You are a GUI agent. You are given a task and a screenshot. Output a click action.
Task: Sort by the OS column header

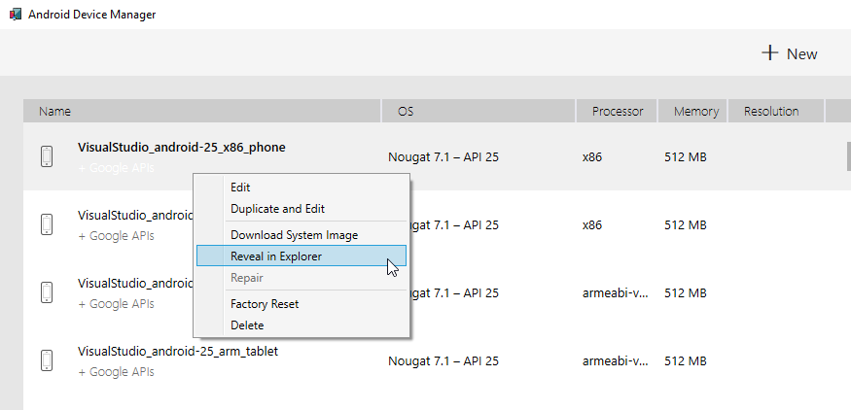(x=479, y=111)
